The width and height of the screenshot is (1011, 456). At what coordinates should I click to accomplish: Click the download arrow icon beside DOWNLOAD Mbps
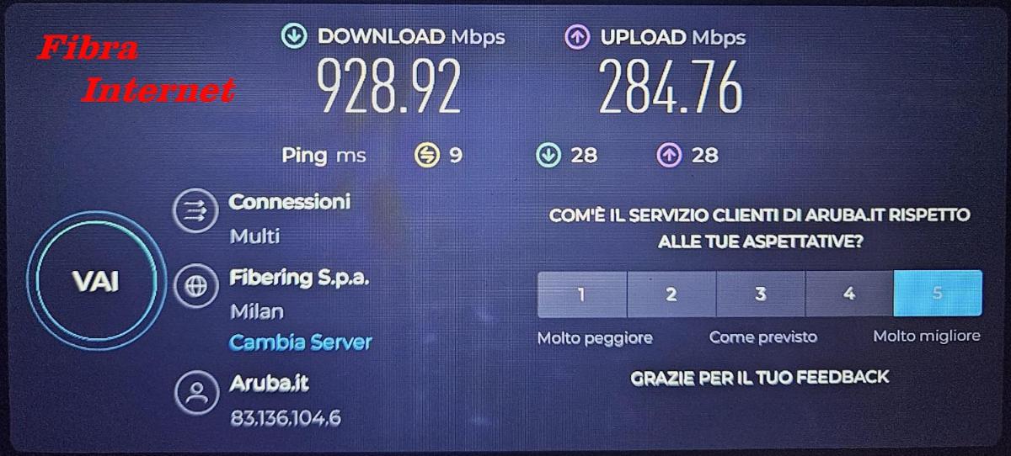coord(293,36)
